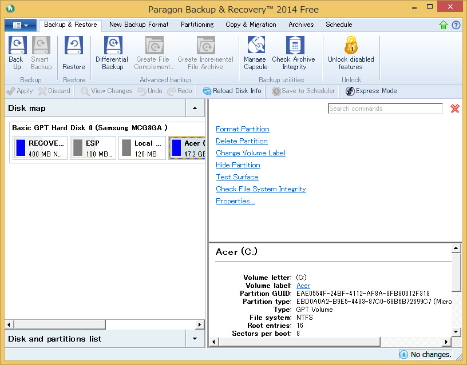The height and width of the screenshot is (365, 467).
Task: Open Change Volume Label
Action: pyautogui.click(x=250, y=153)
